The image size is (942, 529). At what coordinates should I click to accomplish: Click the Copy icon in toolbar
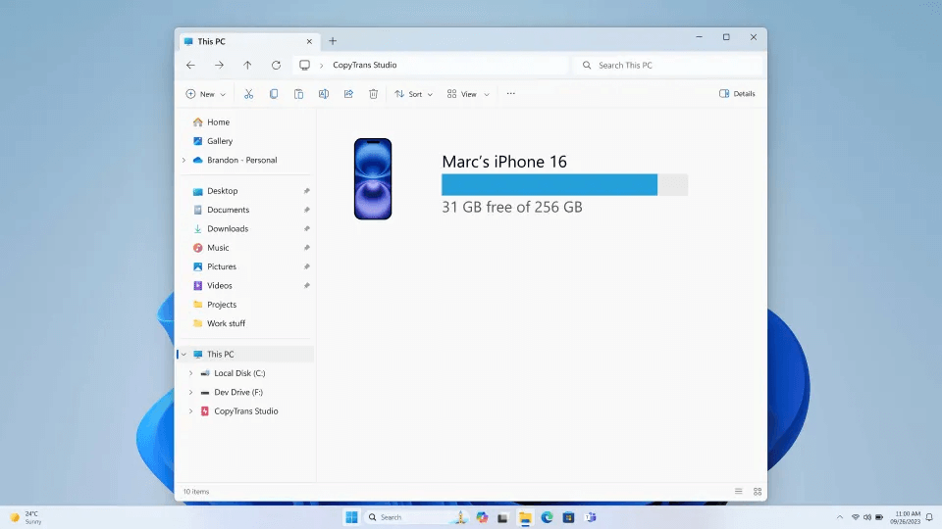coord(274,94)
